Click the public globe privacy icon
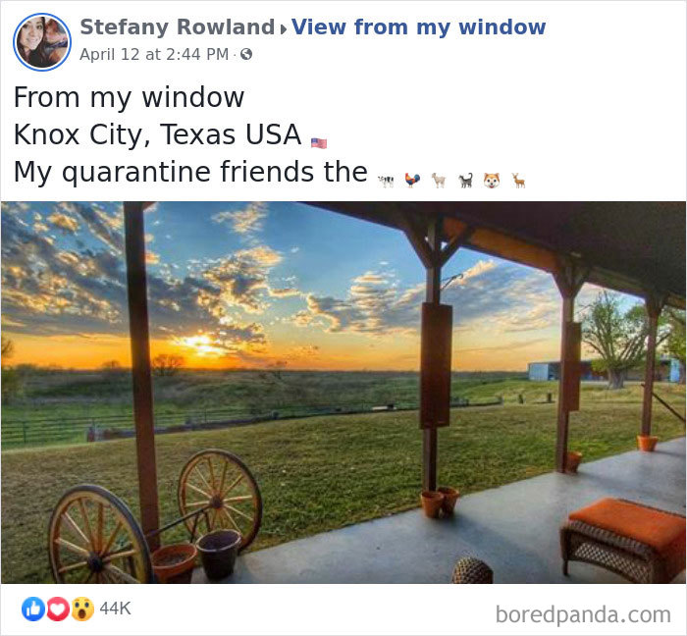 (x=246, y=54)
